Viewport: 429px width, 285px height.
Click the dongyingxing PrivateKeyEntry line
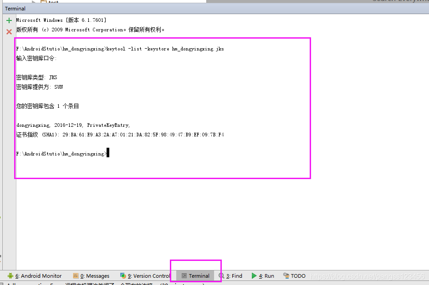tap(73, 125)
